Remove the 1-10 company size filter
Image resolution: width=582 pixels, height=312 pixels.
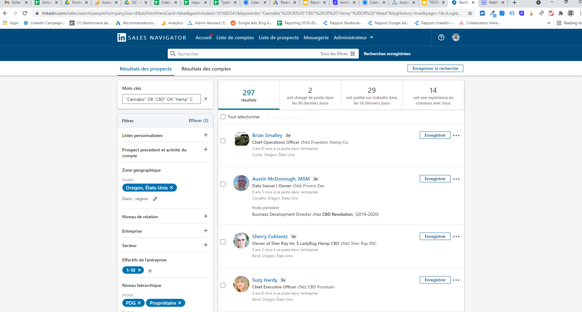point(139,270)
